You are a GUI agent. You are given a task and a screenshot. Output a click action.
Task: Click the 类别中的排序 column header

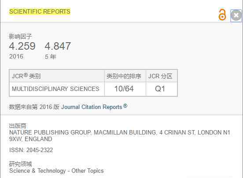[125, 76]
